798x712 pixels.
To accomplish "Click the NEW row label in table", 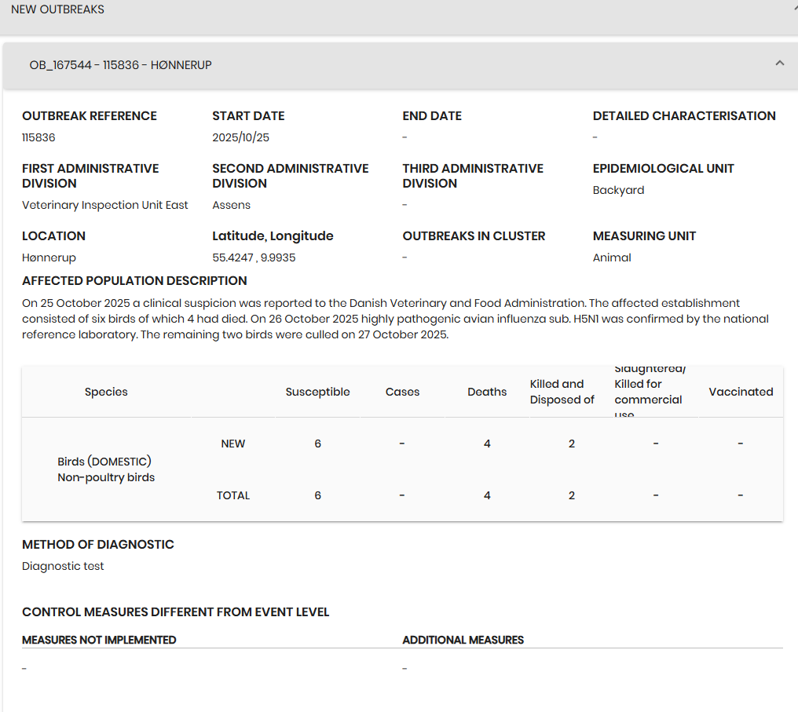I will pos(233,444).
